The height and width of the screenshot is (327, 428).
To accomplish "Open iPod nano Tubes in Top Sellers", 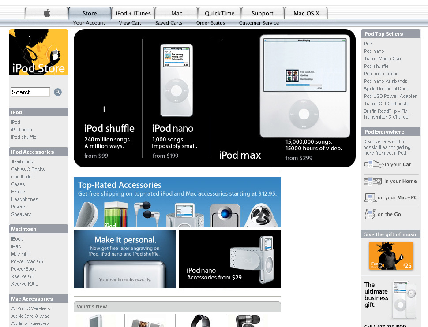I will (x=381, y=74).
